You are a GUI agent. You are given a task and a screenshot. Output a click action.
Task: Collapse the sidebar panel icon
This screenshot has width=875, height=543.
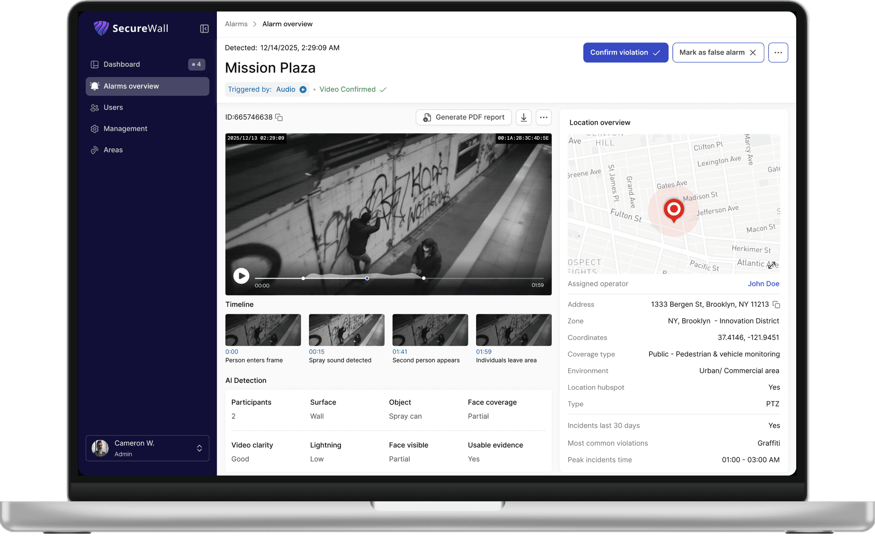pyautogui.click(x=204, y=29)
